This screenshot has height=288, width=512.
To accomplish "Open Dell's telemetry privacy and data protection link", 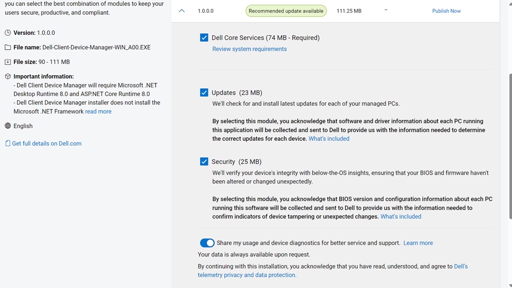I will [247, 275].
